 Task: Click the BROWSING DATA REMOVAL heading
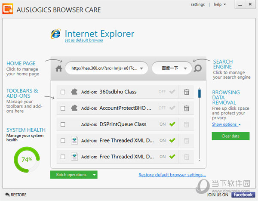(226, 98)
